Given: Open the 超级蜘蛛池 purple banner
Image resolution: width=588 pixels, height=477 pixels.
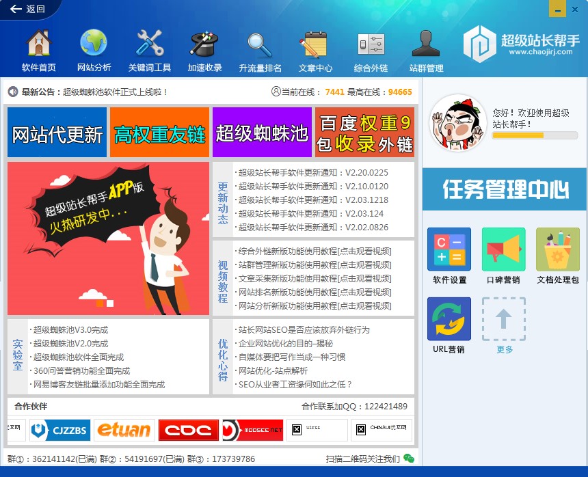Looking at the screenshot, I should (x=262, y=133).
